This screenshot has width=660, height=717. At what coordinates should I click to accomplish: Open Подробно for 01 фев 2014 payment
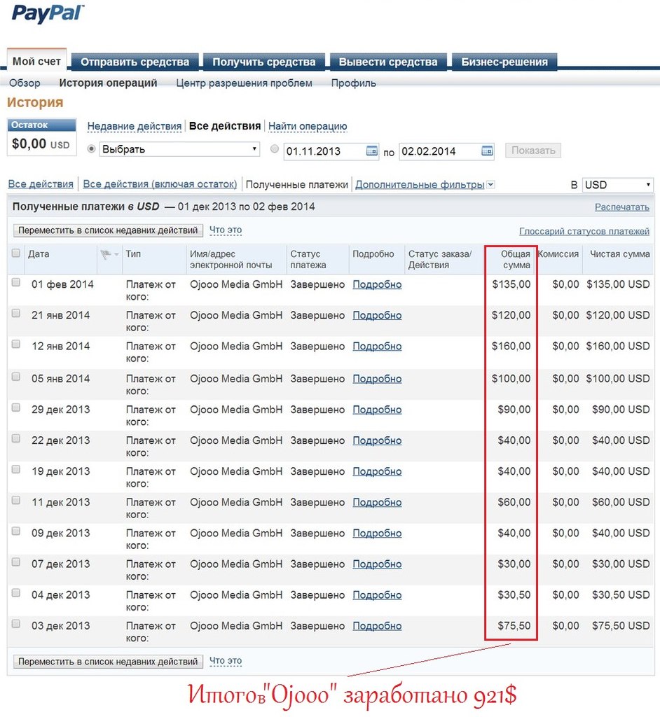[377, 285]
